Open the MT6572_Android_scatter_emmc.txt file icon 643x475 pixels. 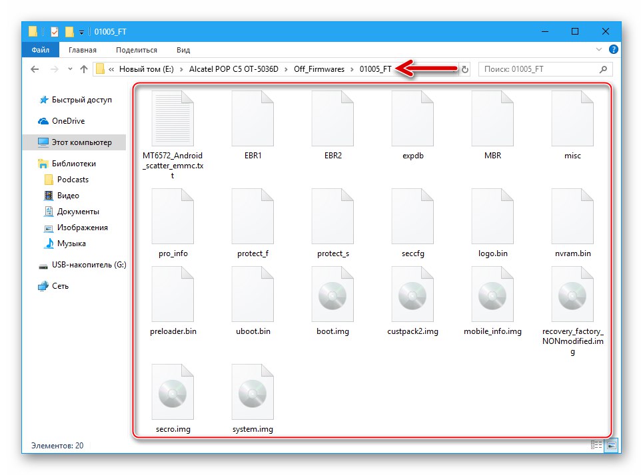(173, 118)
